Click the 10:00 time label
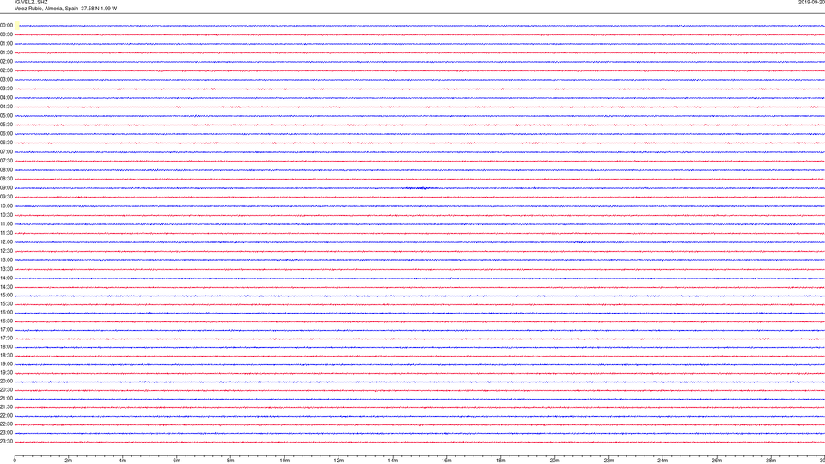The width and height of the screenshot is (825, 464). (6, 205)
